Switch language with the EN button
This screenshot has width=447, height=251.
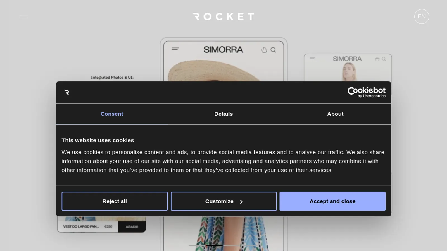pyautogui.click(x=422, y=16)
